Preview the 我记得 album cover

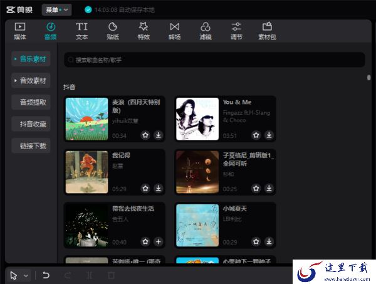pos(87,172)
